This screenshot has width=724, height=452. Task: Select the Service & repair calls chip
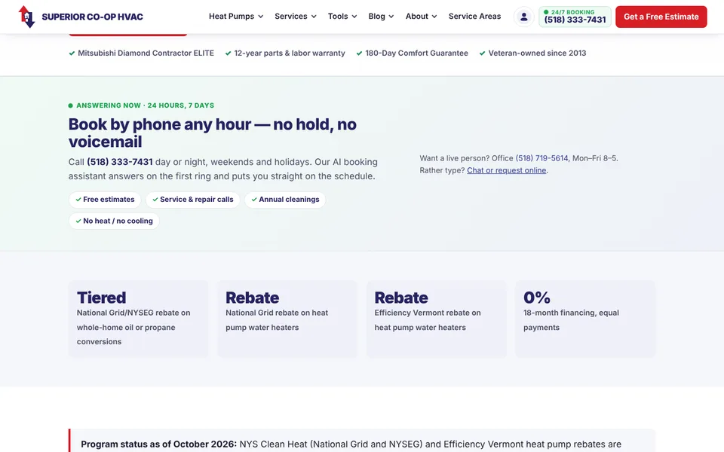coord(192,200)
